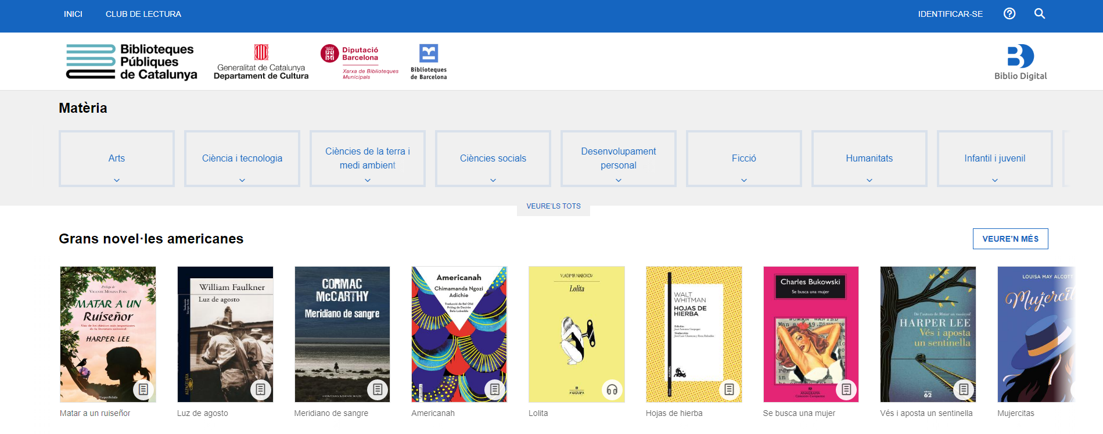
Task: Click ebook format icon on Matar a un ruiseñor
Action: click(x=143, y=389)
